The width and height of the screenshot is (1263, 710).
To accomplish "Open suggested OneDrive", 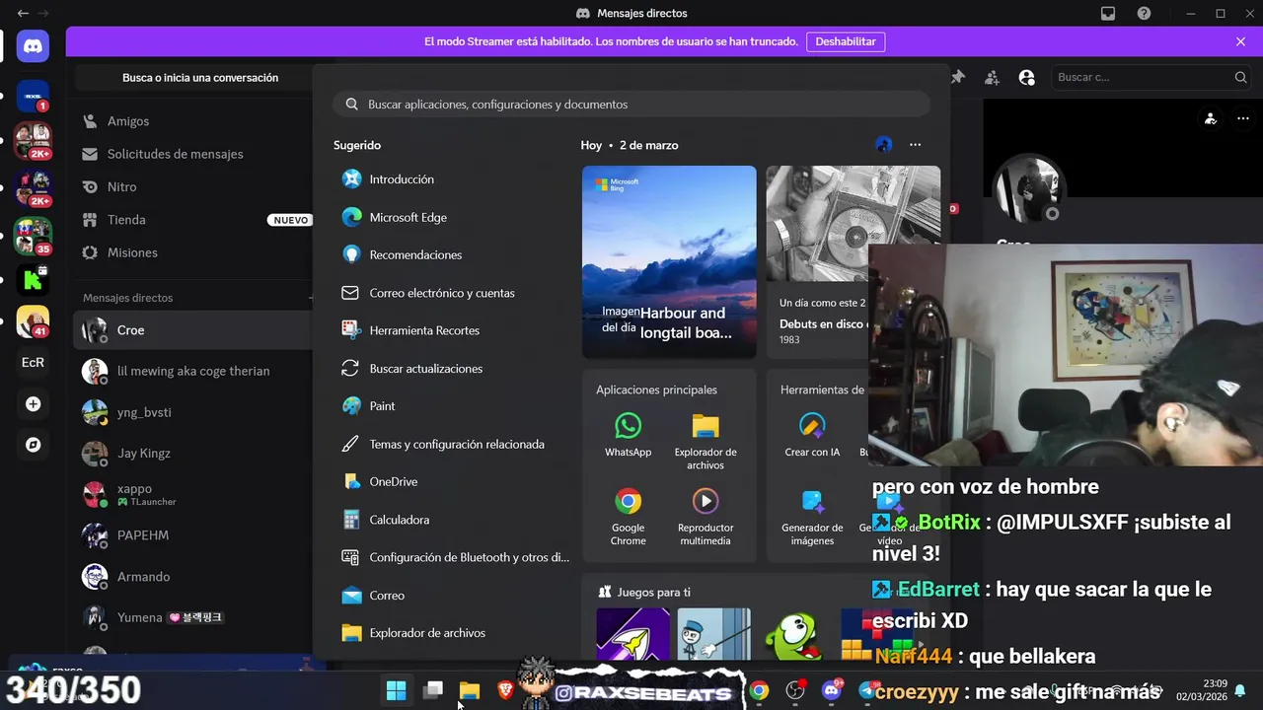I will click(454, 481).
